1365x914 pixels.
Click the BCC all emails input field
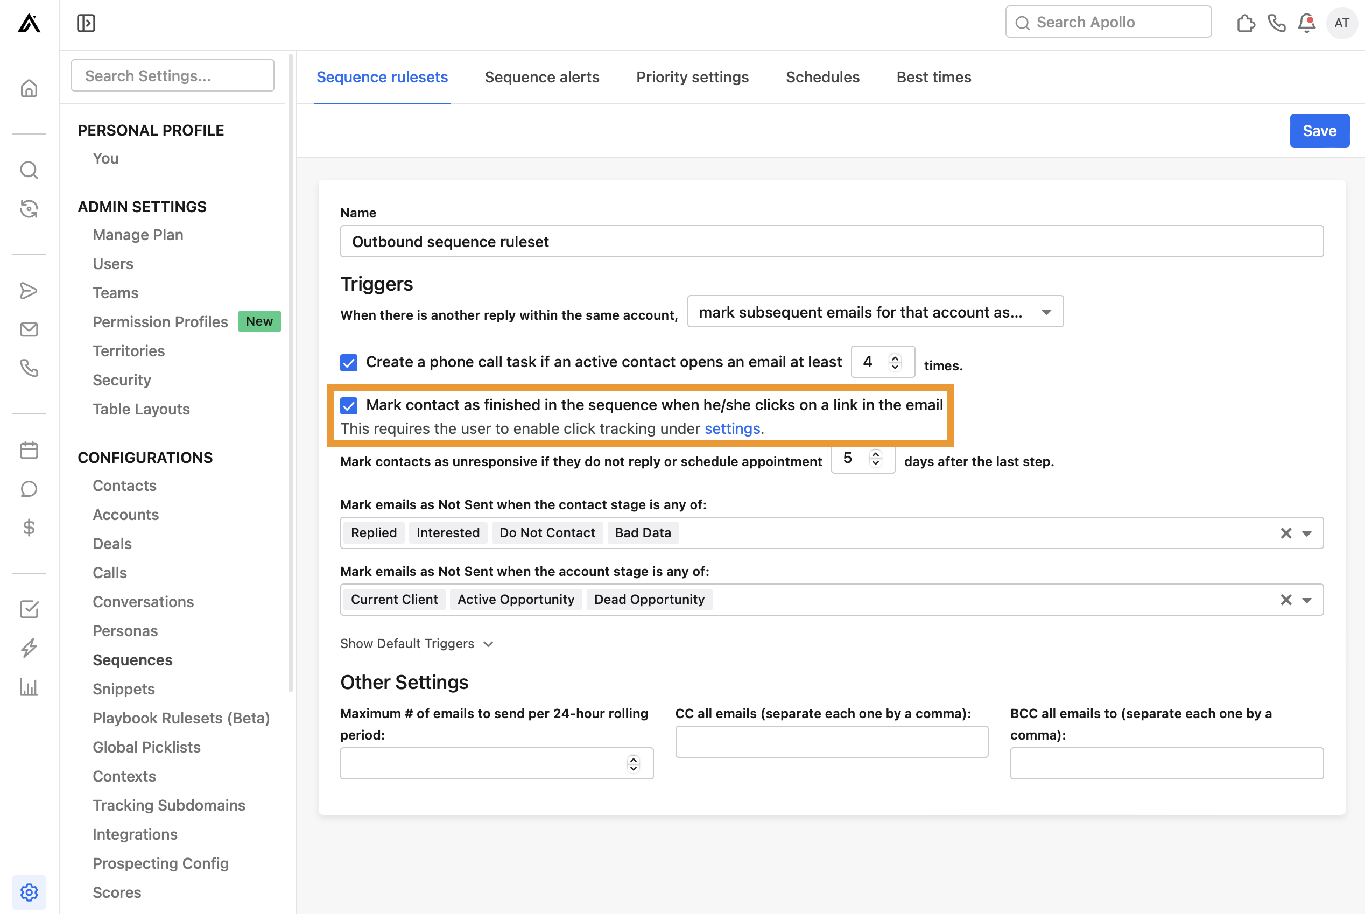point(1167,764)
